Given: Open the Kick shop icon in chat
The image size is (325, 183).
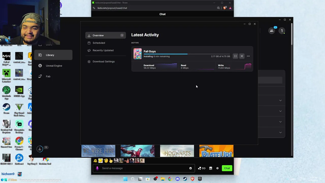Looking at the screenshot, I should click(x=210, y=168).
